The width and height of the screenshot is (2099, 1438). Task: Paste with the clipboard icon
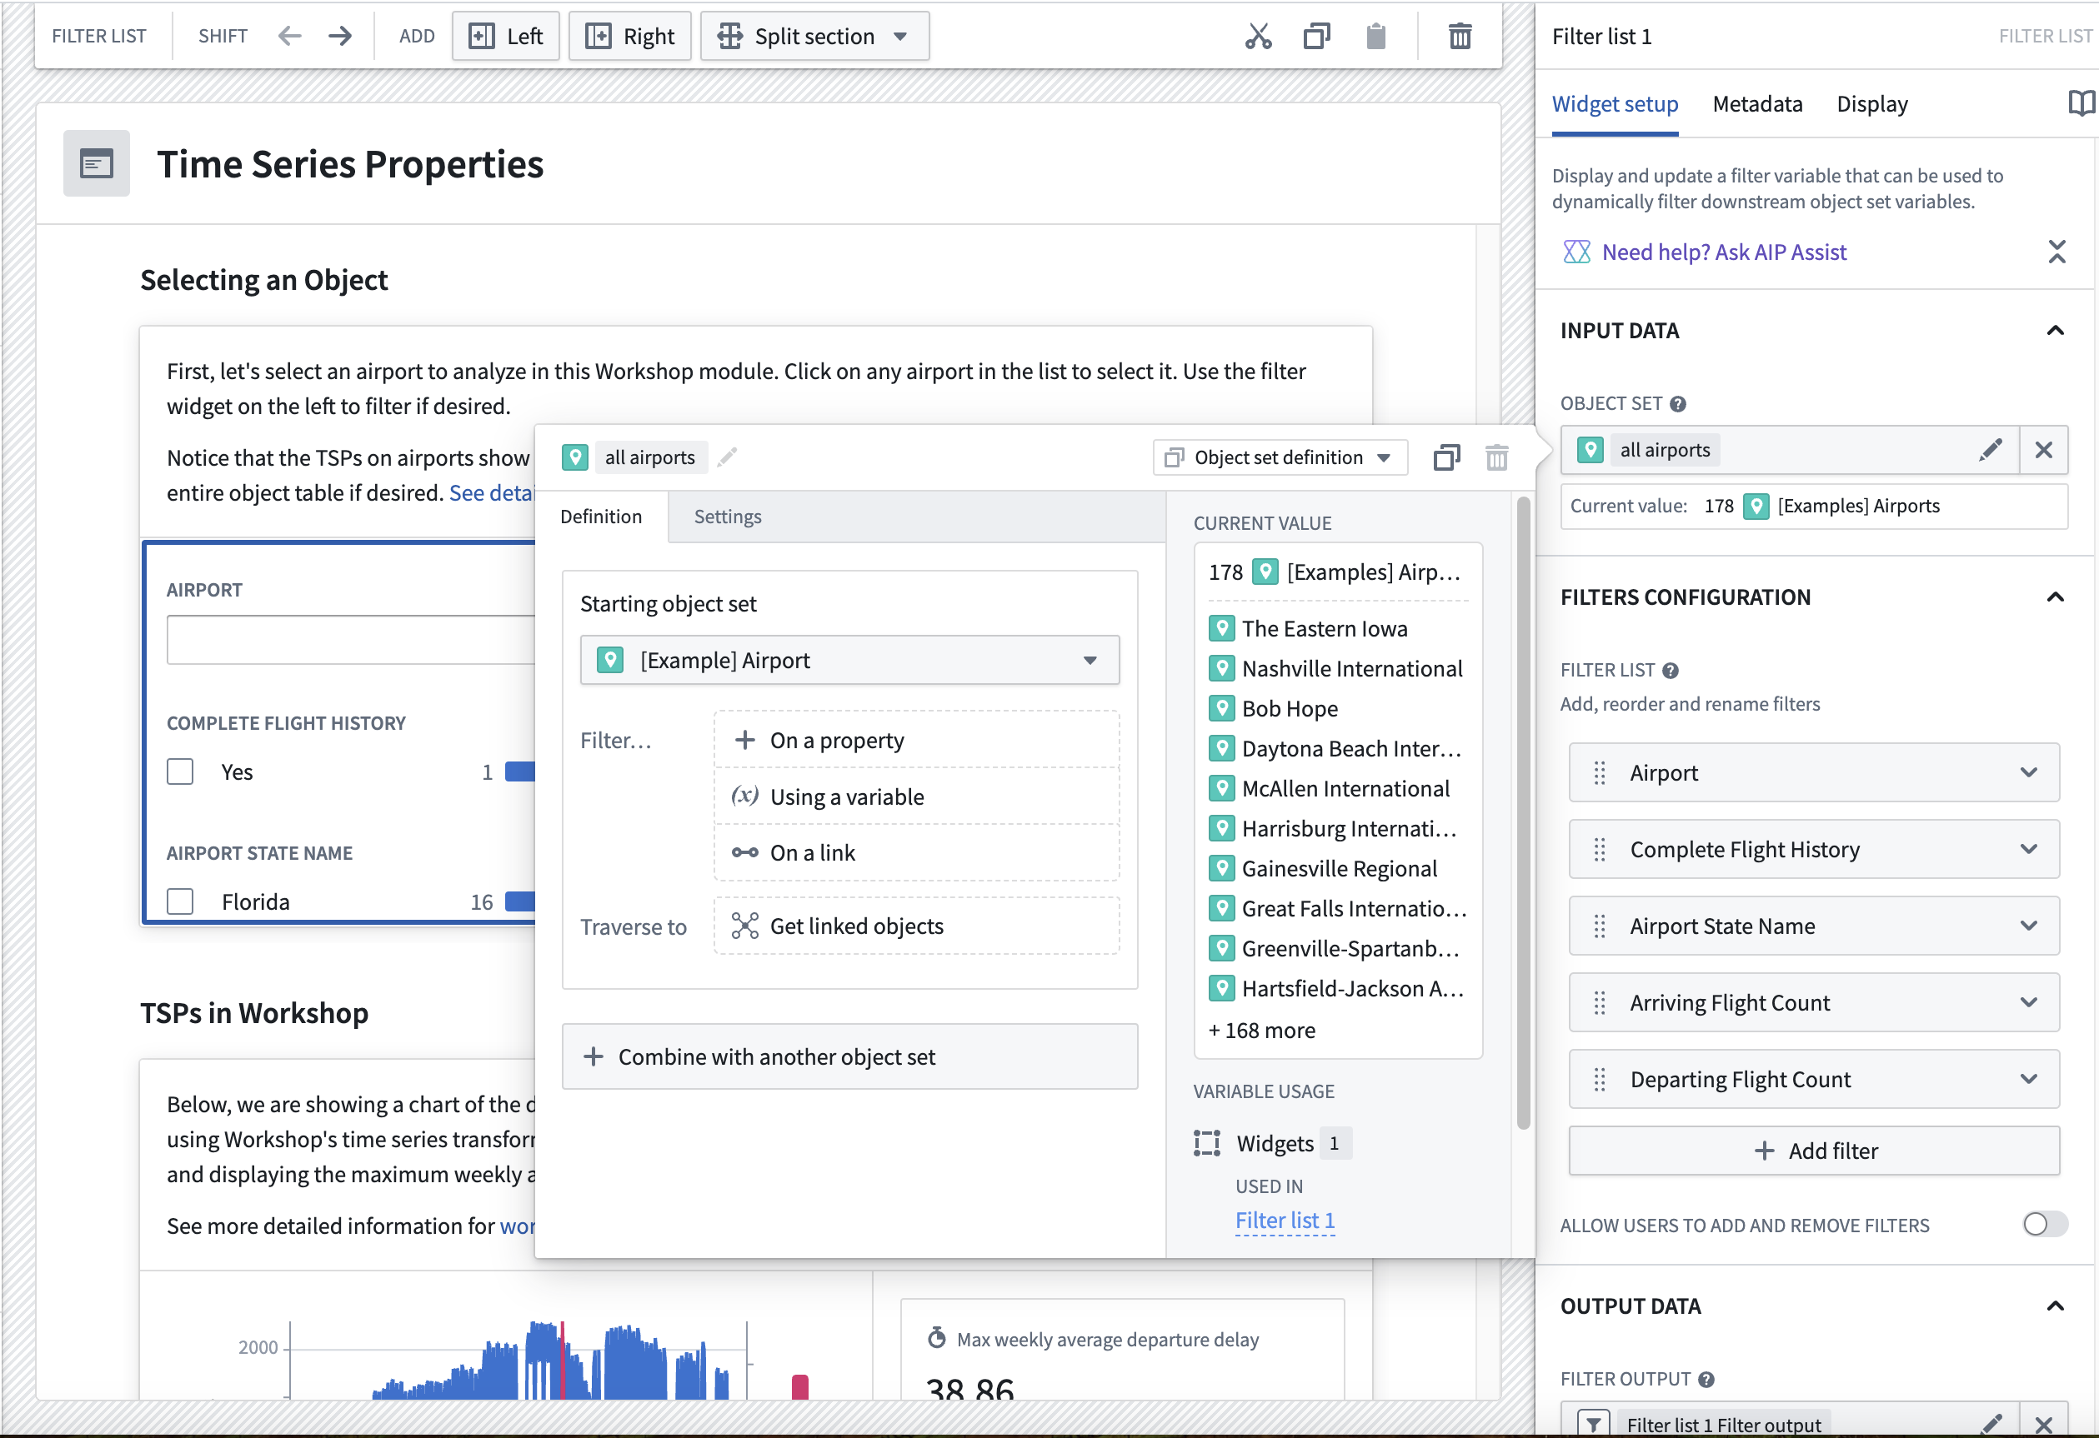[1375, 36]
